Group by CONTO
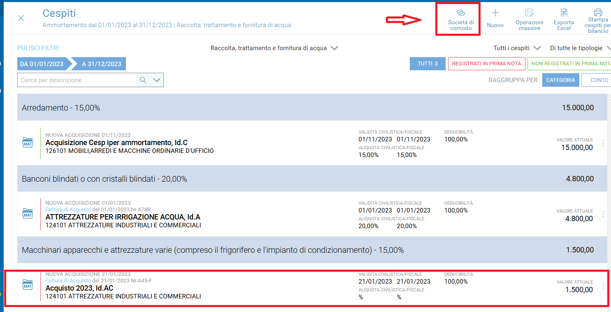The image size is (611, 312). coord(597,80)
